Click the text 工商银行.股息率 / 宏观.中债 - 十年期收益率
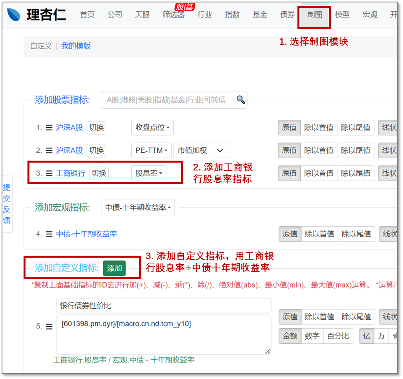This screenshot has height=379, width=403. pos(124,360)
